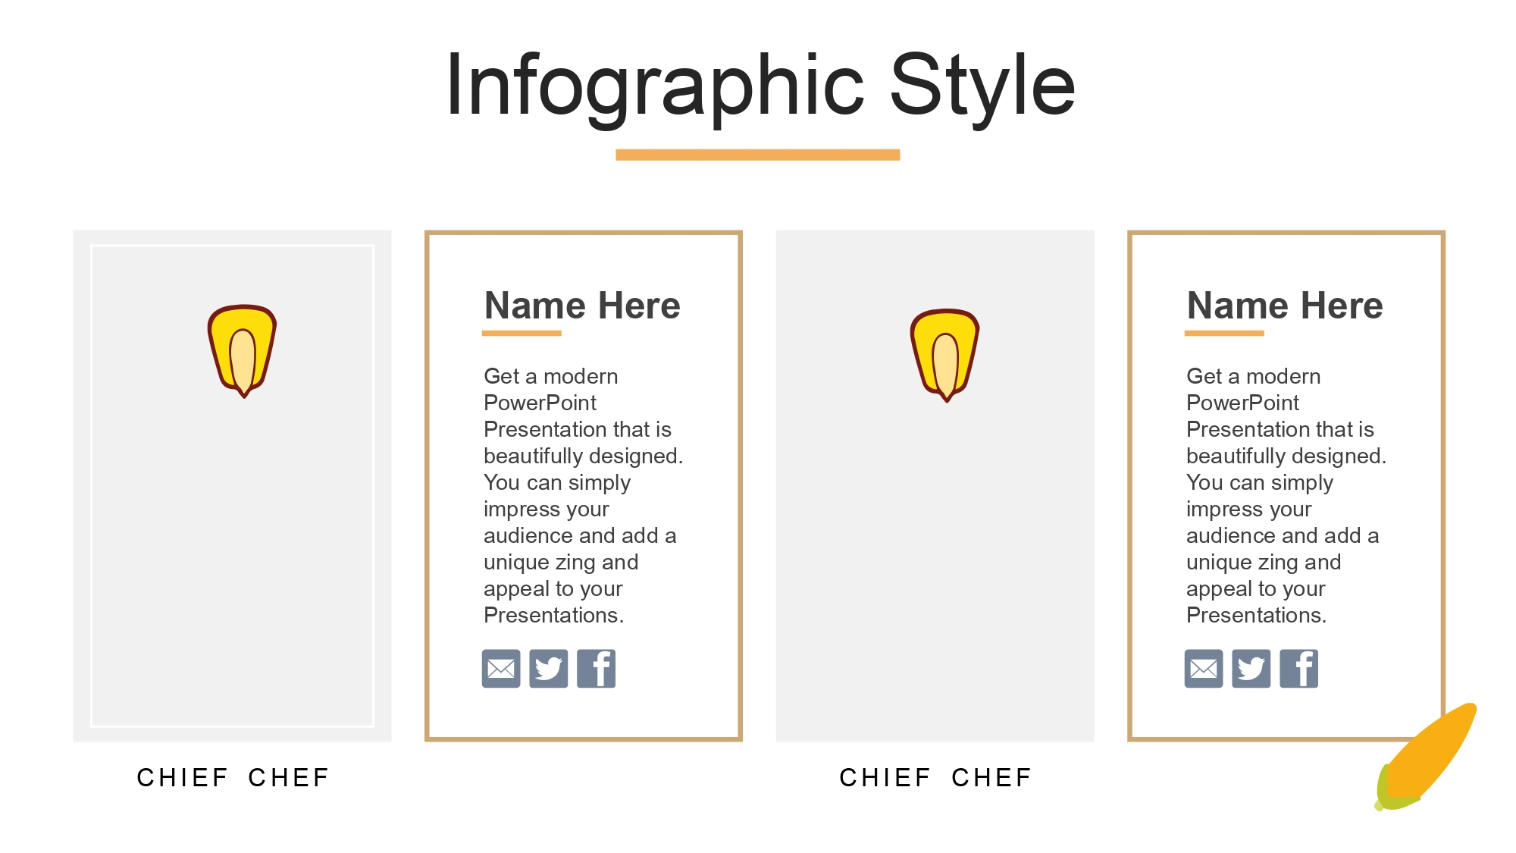Click the Twitter icon in the second profile card
Image resolution: width=1516 pixels, height=853 pixels.
tap(1251, 669)
